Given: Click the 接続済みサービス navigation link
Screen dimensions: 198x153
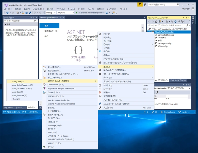Looking at the screenshot, I should pyautogui.click(x=51, y=31).
